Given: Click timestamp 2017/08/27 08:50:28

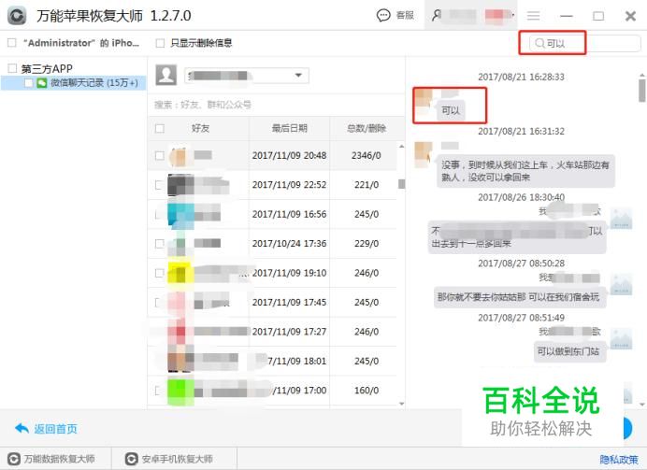Looking at the screenshot, I should click(x=521, y=263).
